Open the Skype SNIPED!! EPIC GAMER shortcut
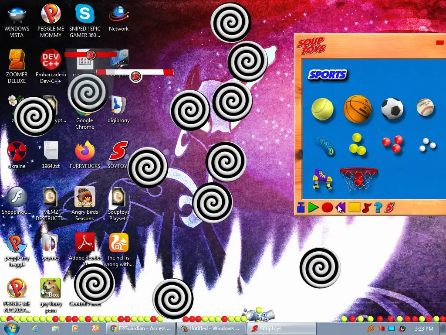Image resolution: width=446 pixels, height=335 pixels. (85, 20)
